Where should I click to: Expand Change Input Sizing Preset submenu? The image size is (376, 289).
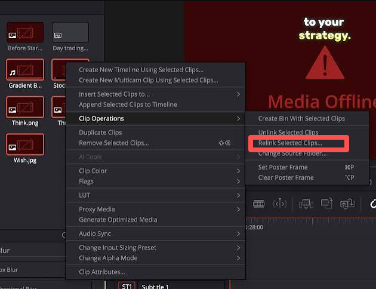point(155,248)
